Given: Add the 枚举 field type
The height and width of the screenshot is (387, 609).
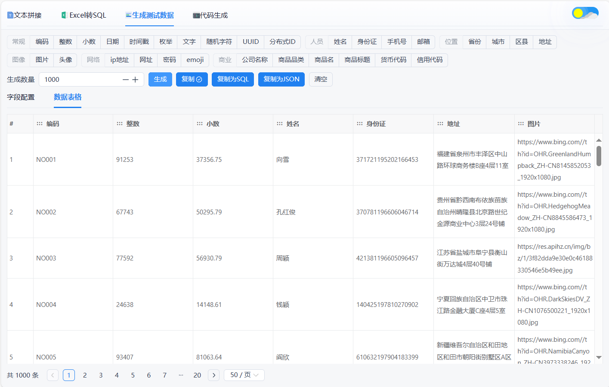Looking at the screenshot, I should tap(166, 42).
